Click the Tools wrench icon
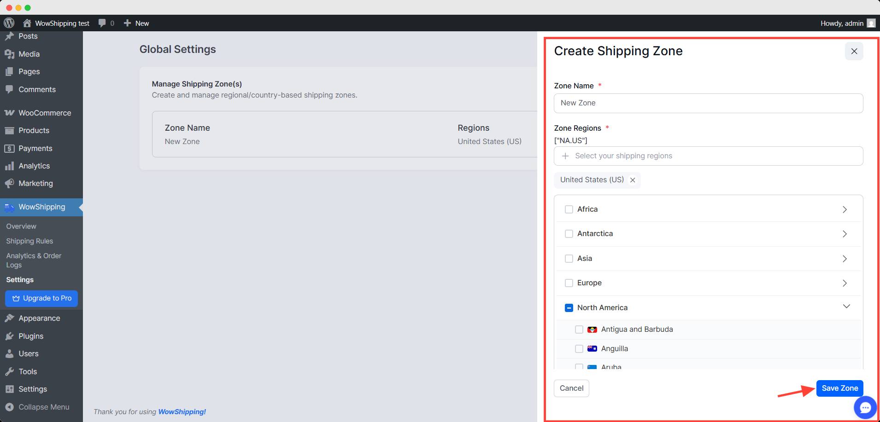The height and width of the screenshot is (422, 880). pyautogui.click(x=9, y=371)
